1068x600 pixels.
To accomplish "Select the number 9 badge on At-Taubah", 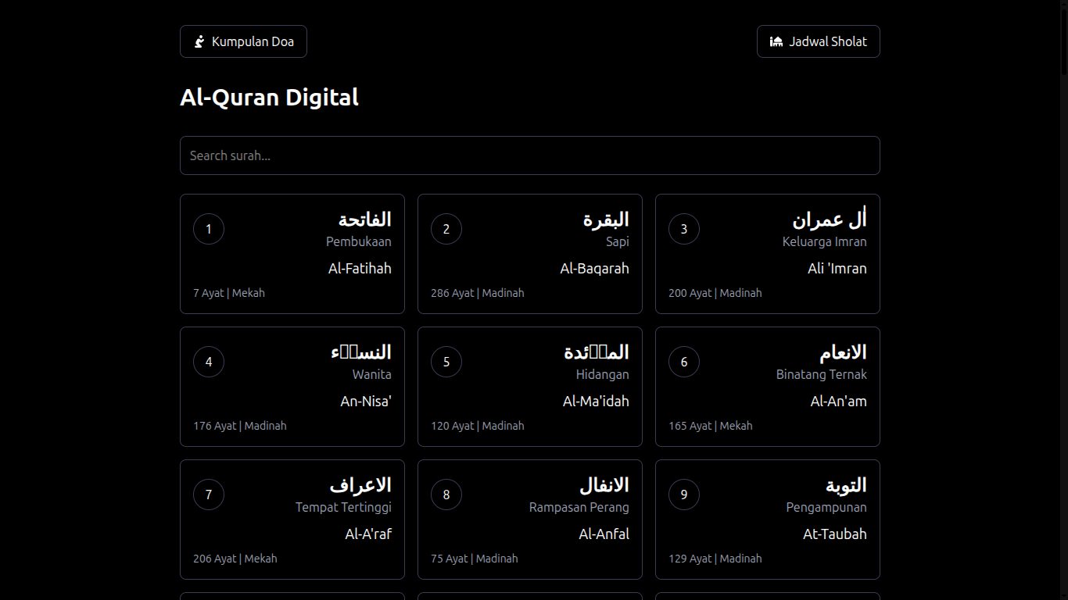I will click(x=684, y=495).
